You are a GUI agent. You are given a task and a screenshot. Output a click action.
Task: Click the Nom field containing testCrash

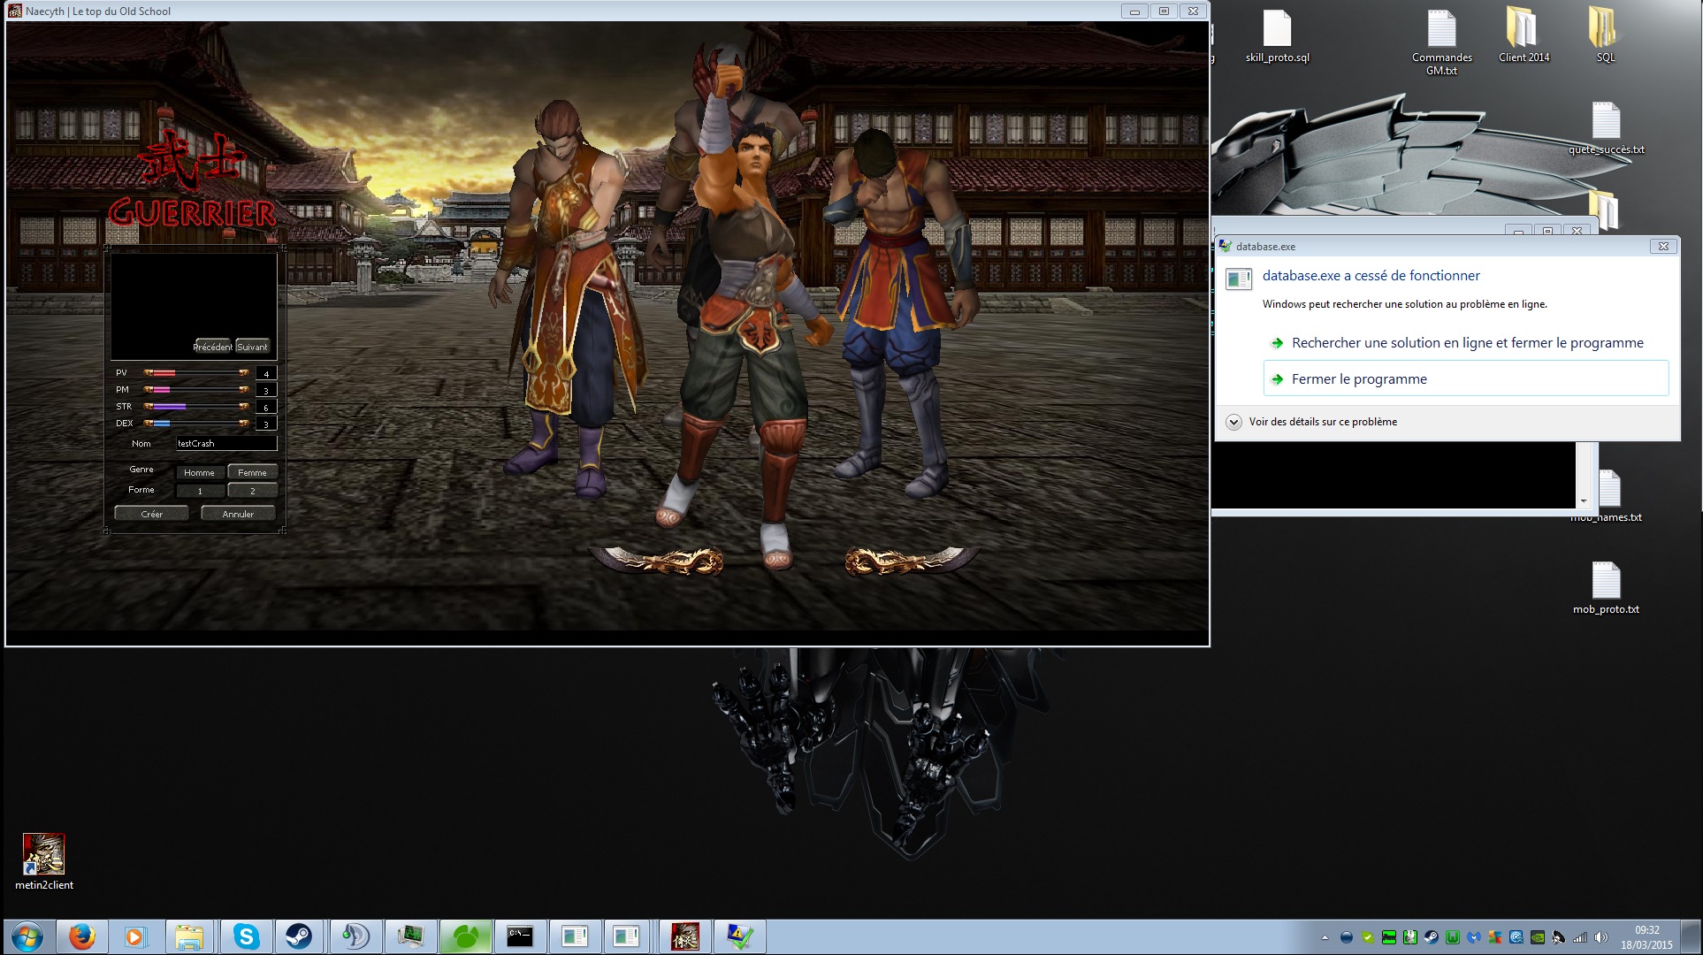click(x=226, y=443)
